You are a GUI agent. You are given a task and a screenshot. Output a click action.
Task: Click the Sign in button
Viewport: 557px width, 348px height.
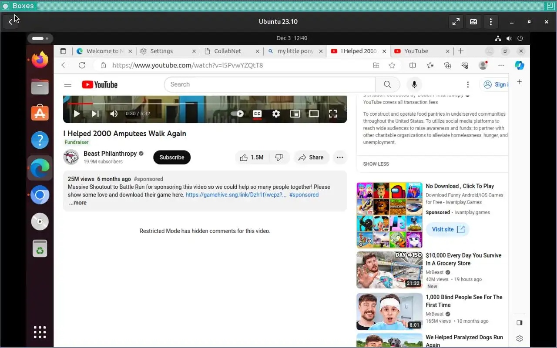pyautogui.click(x=494, y=84)
